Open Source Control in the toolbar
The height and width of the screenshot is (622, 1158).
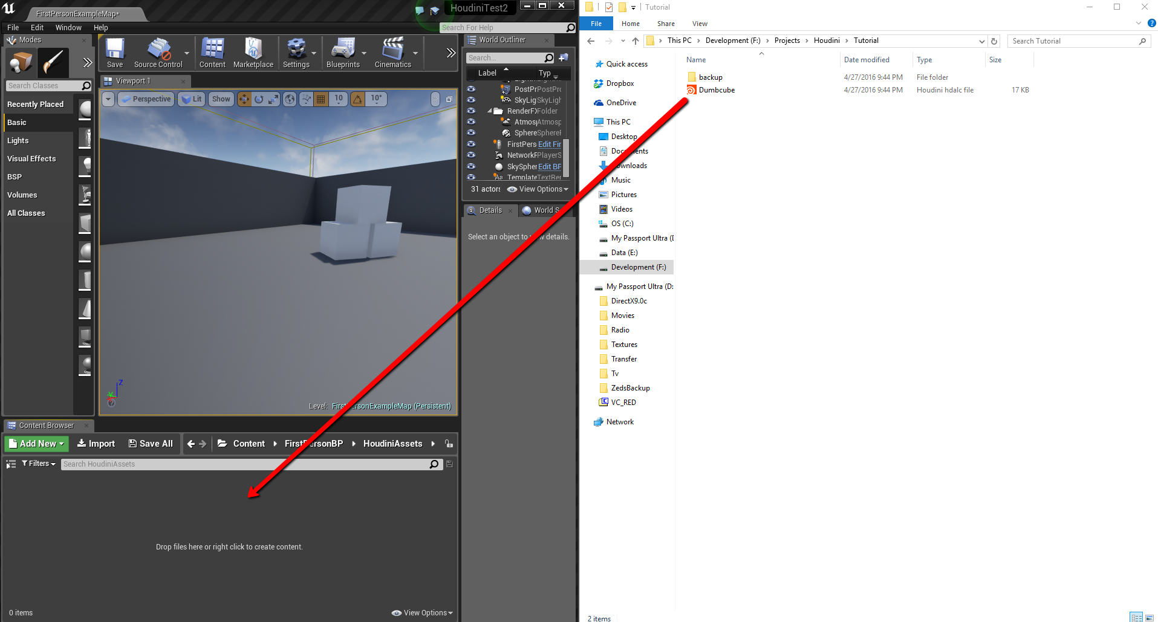pyautogui.click(x=158, y=53)
